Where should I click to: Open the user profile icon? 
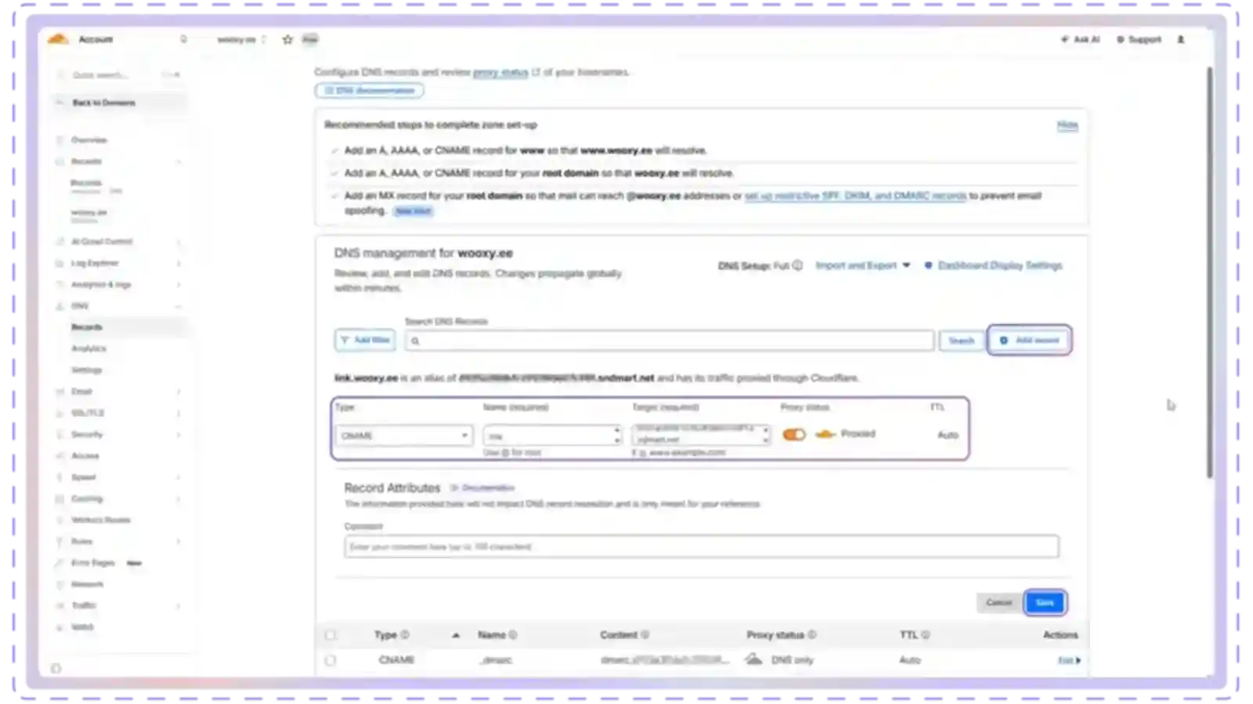1181,39
